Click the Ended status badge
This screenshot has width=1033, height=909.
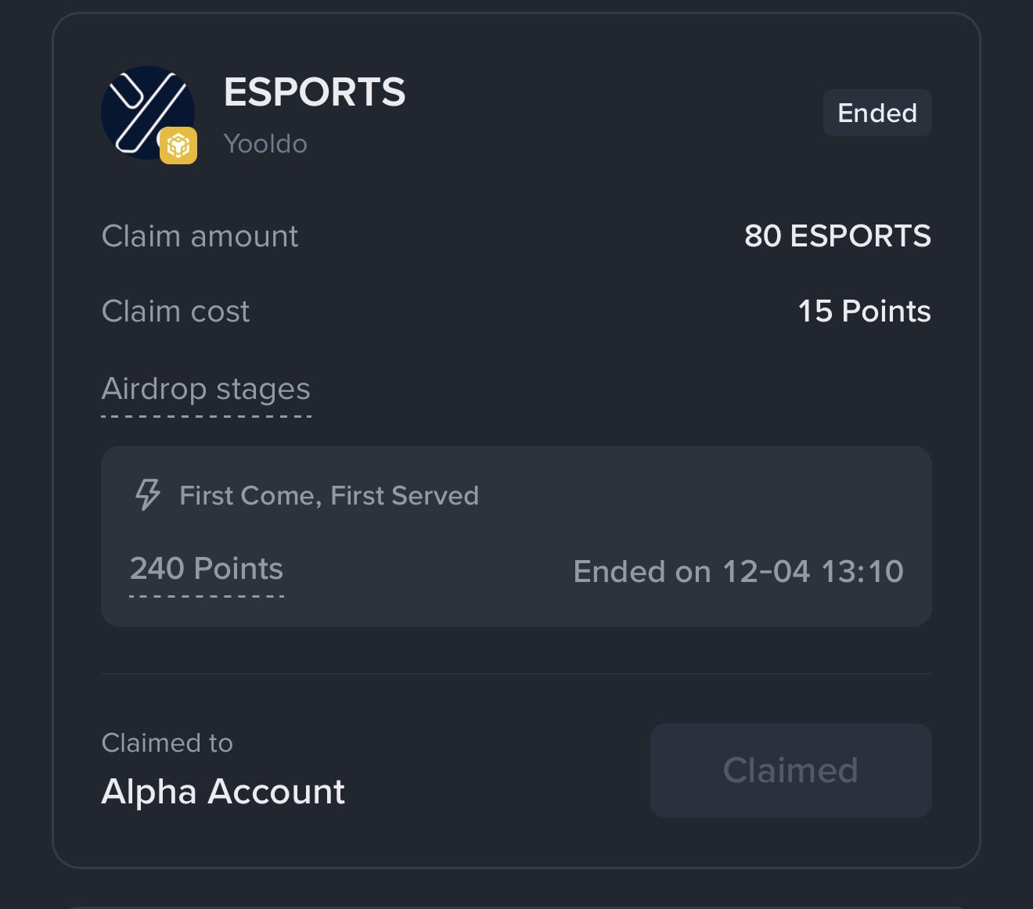pyautogui.click(x=876, y=113)
